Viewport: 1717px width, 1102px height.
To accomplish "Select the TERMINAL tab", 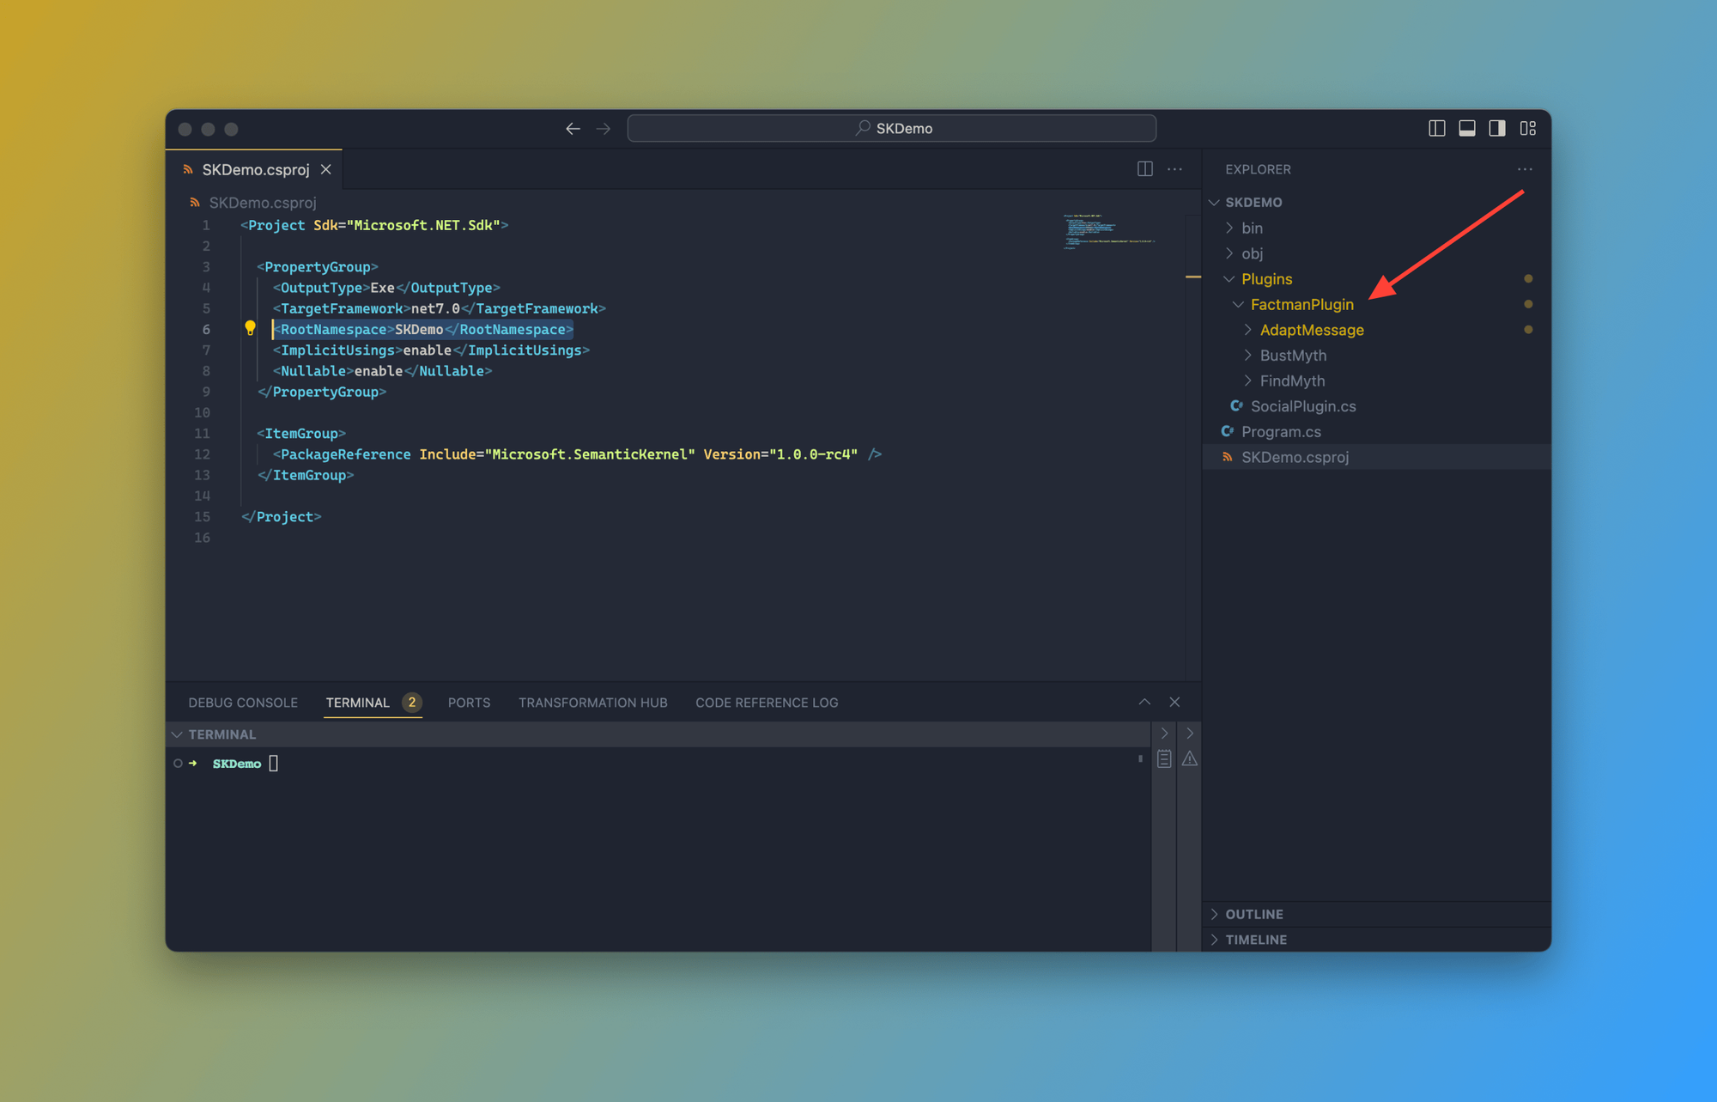I will click(x=356, y=701).
